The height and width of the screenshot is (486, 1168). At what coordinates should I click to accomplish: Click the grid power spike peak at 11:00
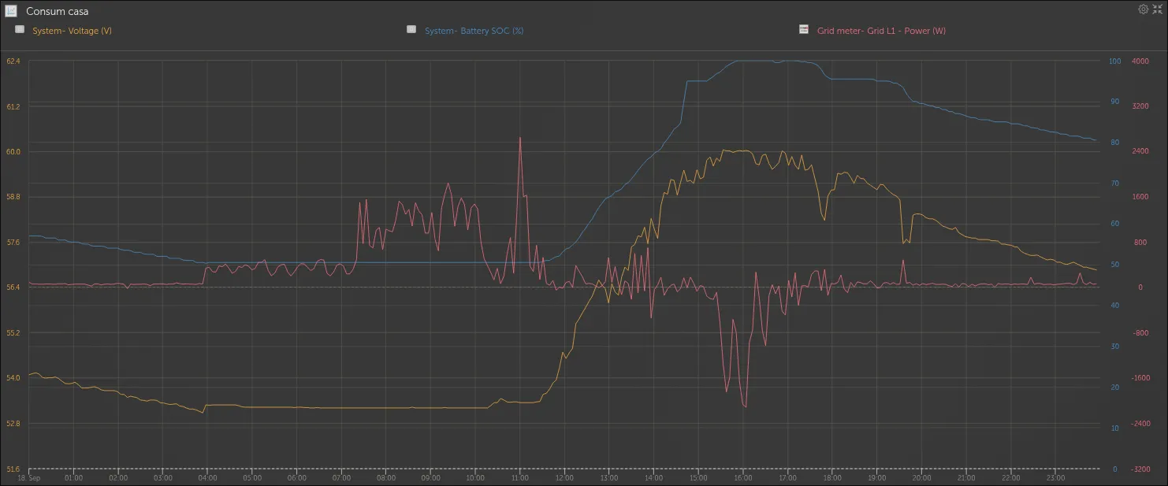click(520, 138)
